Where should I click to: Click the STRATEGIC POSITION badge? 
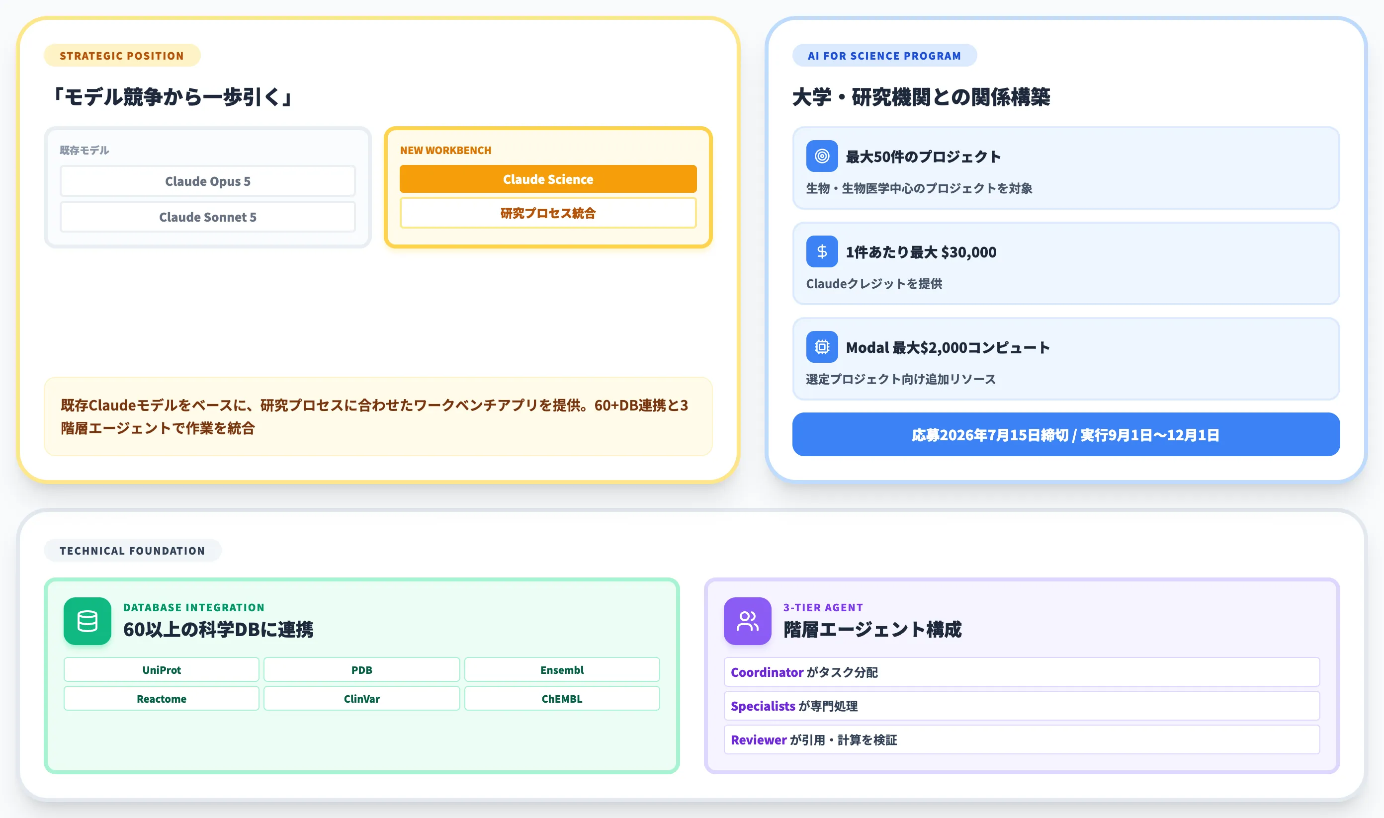point(122,55)
